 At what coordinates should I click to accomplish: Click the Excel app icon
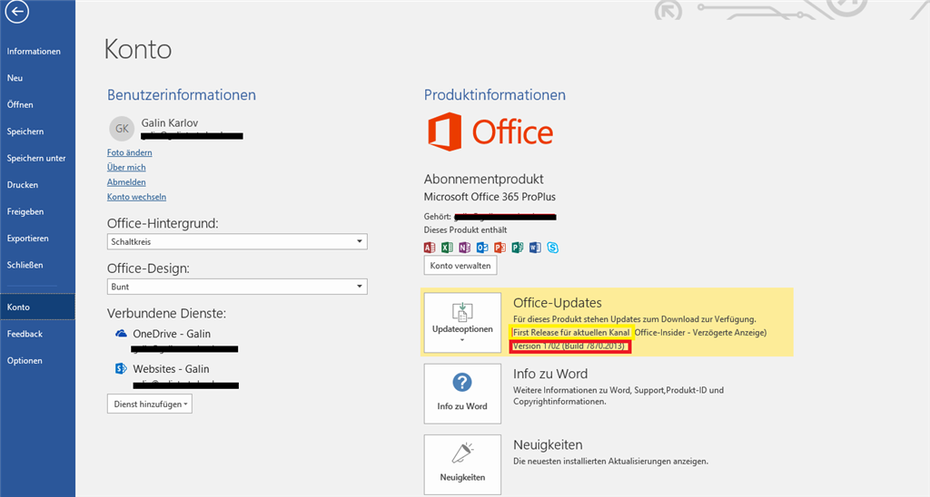tap(447, 248)
